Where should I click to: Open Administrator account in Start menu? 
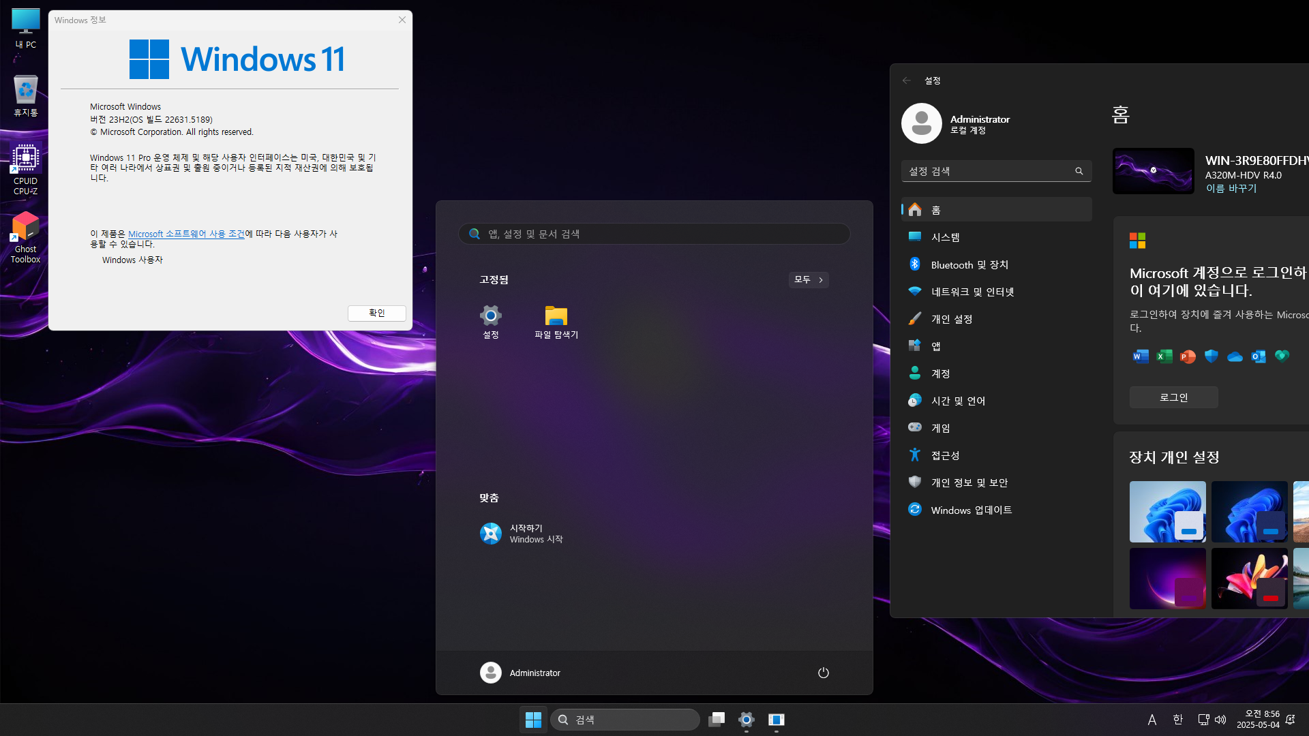tap(521, 673)
